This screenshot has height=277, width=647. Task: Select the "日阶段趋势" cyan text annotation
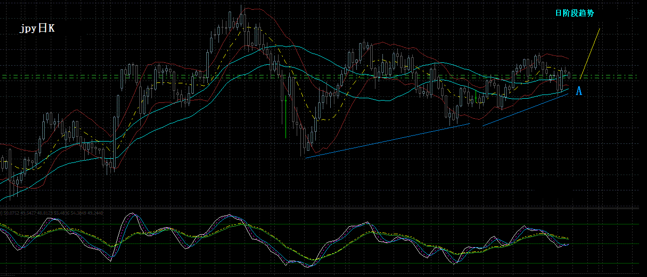574,14
